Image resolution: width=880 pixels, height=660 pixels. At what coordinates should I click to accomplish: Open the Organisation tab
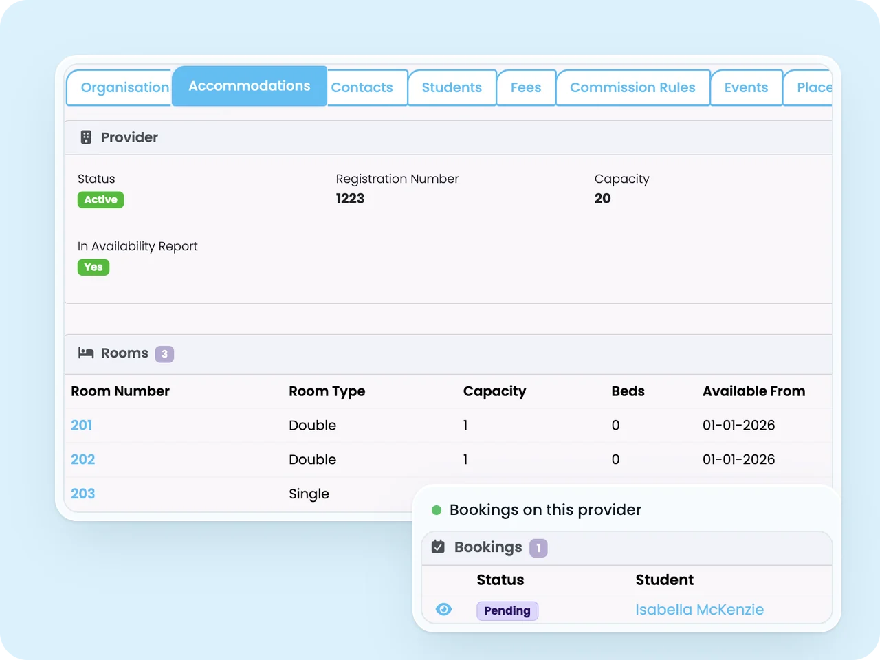coord(119,88)
